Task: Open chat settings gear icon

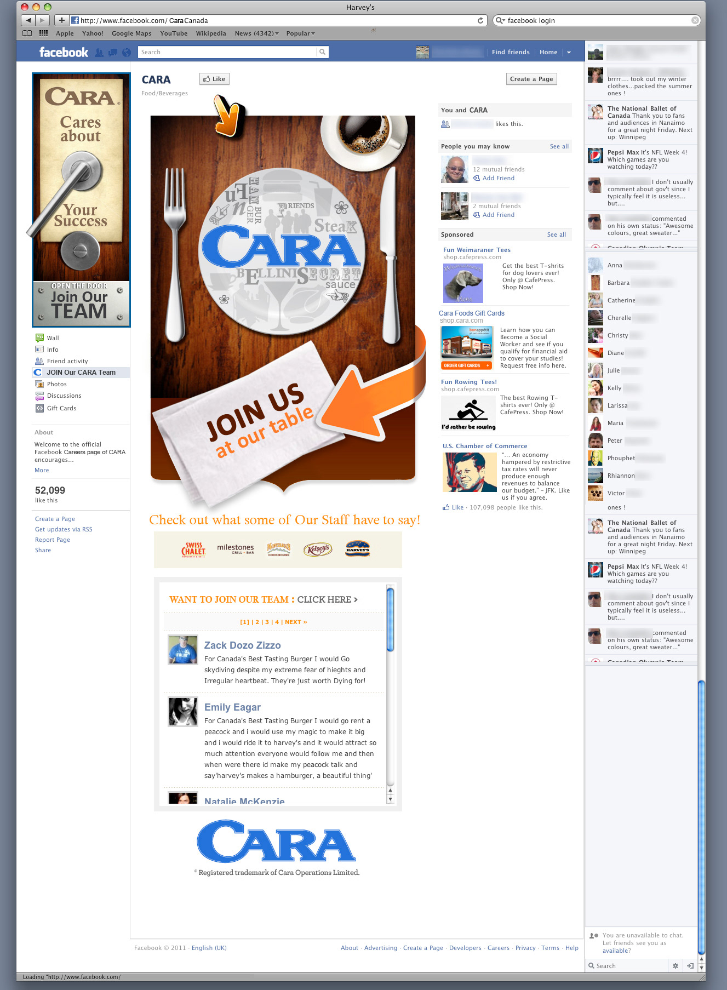Action: (x=676, y=966)
